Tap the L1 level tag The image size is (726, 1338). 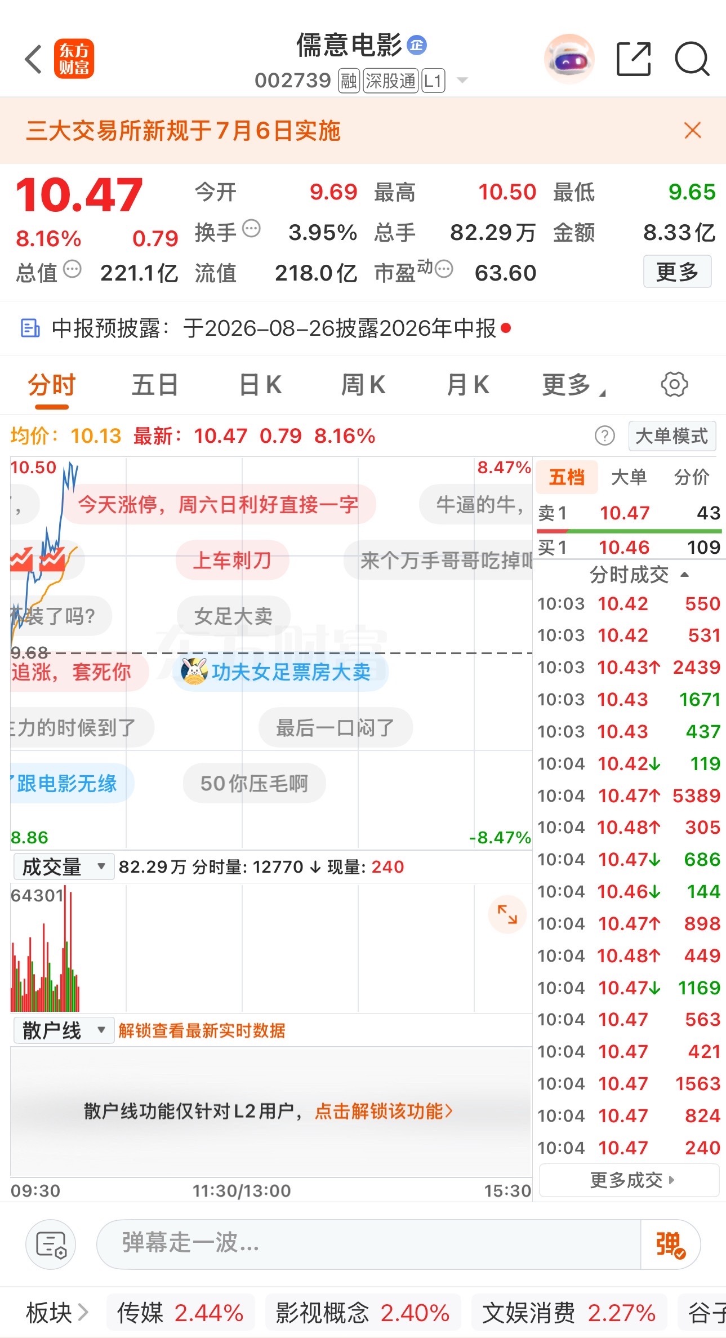[433, 81]
